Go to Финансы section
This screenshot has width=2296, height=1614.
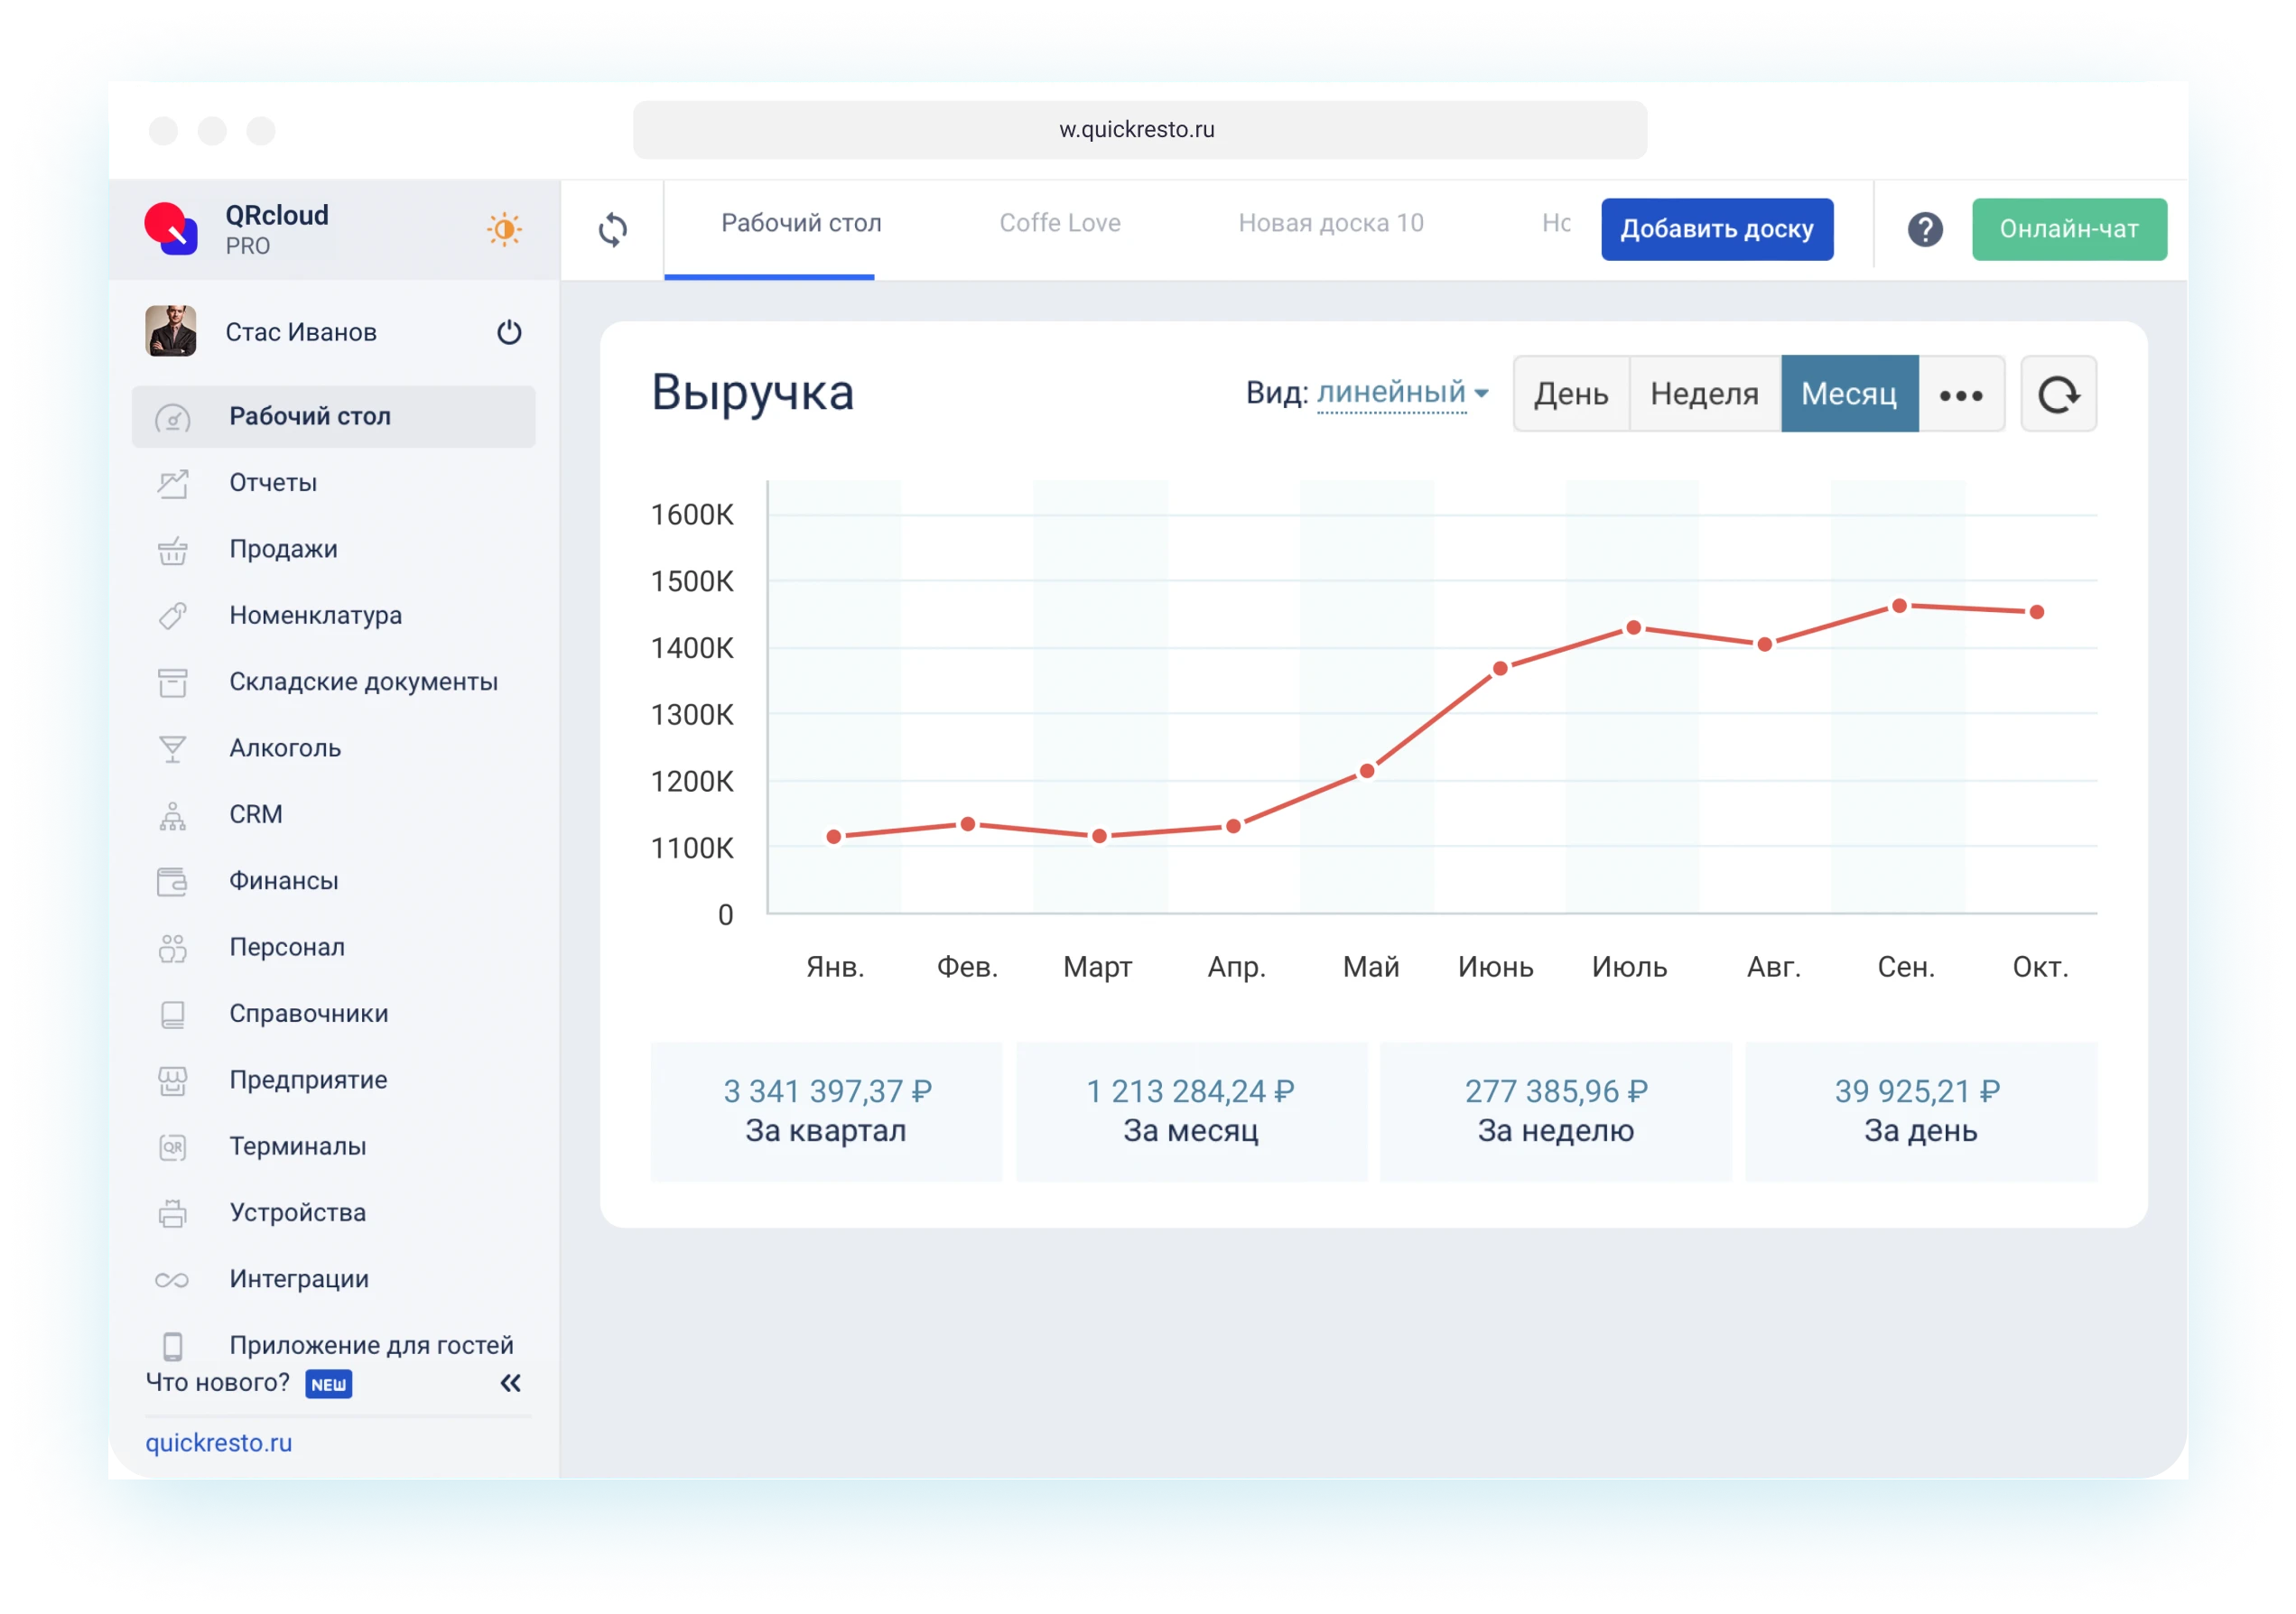[284, 881]
